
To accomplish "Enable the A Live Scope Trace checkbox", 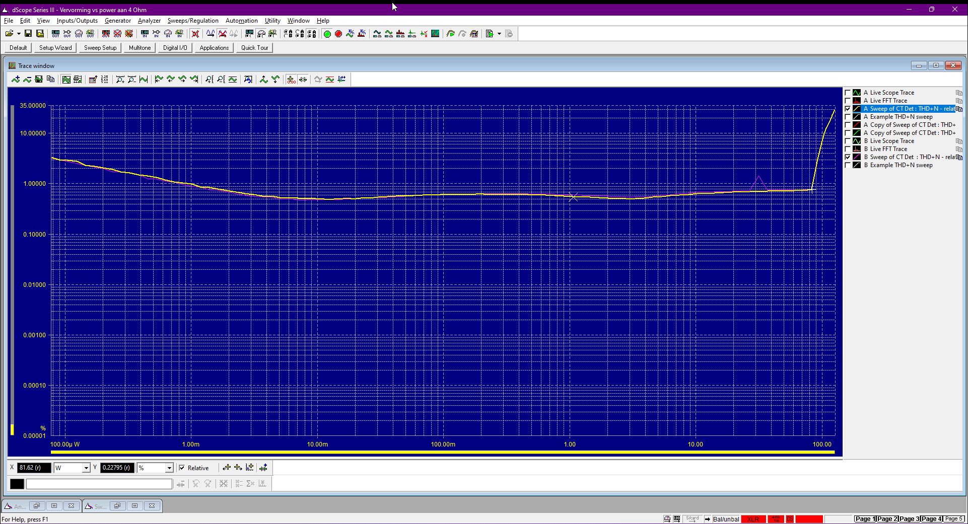I will (x=848, y=93).
